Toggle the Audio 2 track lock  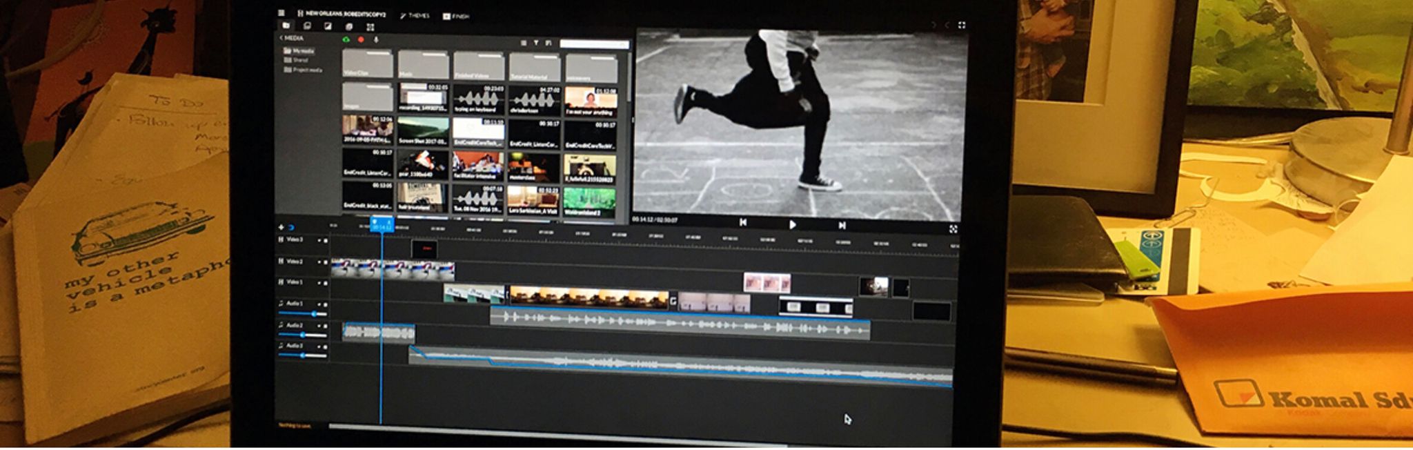(326, 325)
